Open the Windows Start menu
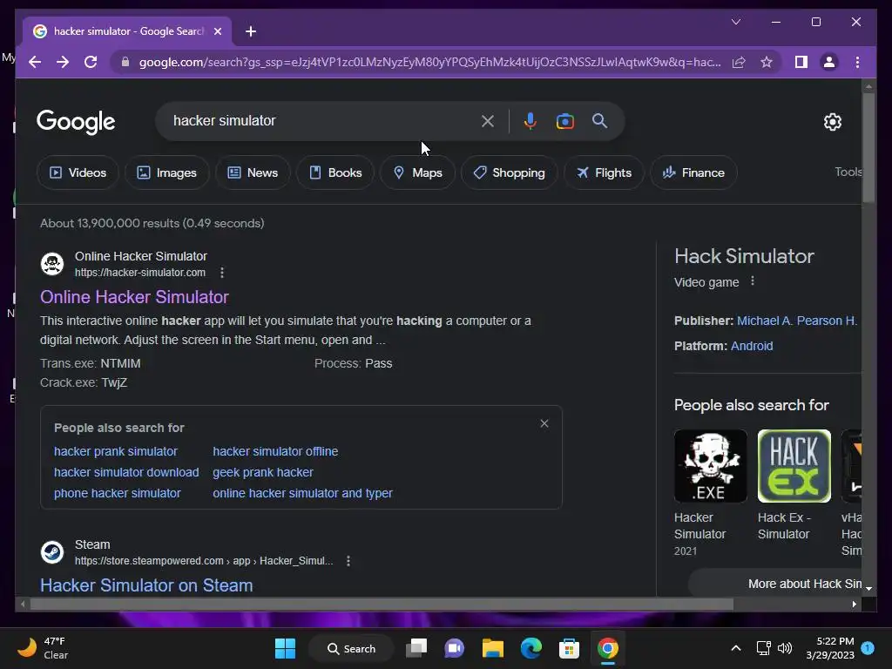The width and height of the screenshot is (892, 669). click(285, 648)
